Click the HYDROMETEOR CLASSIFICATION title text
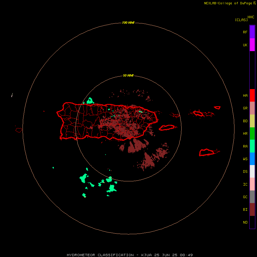 100,255
